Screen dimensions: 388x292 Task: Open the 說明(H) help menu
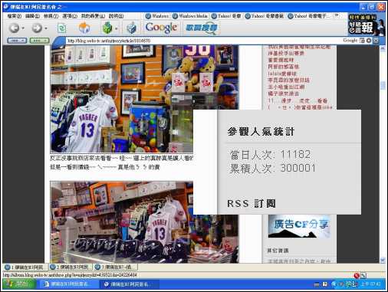[x=116, y=16]
